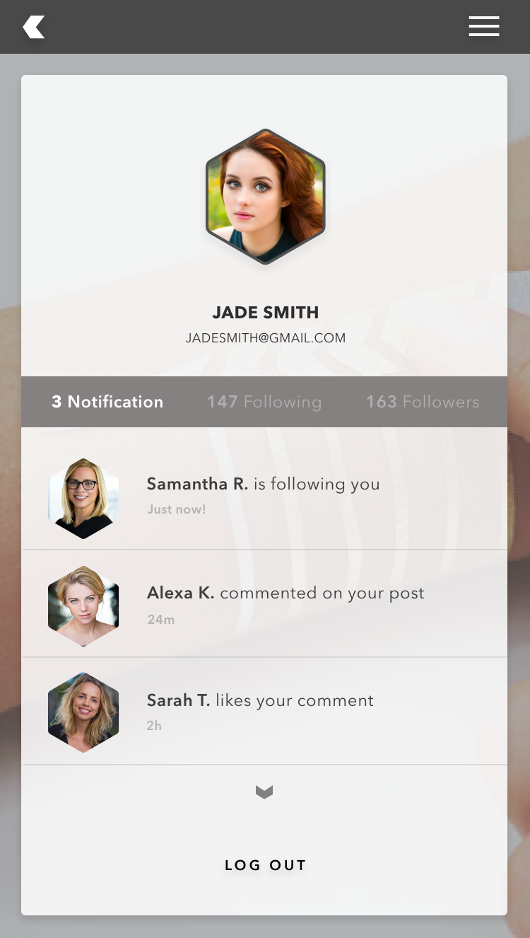The image size is (530, 938).
Task: Click the LOG OUT button
Action: coord(265,865)
